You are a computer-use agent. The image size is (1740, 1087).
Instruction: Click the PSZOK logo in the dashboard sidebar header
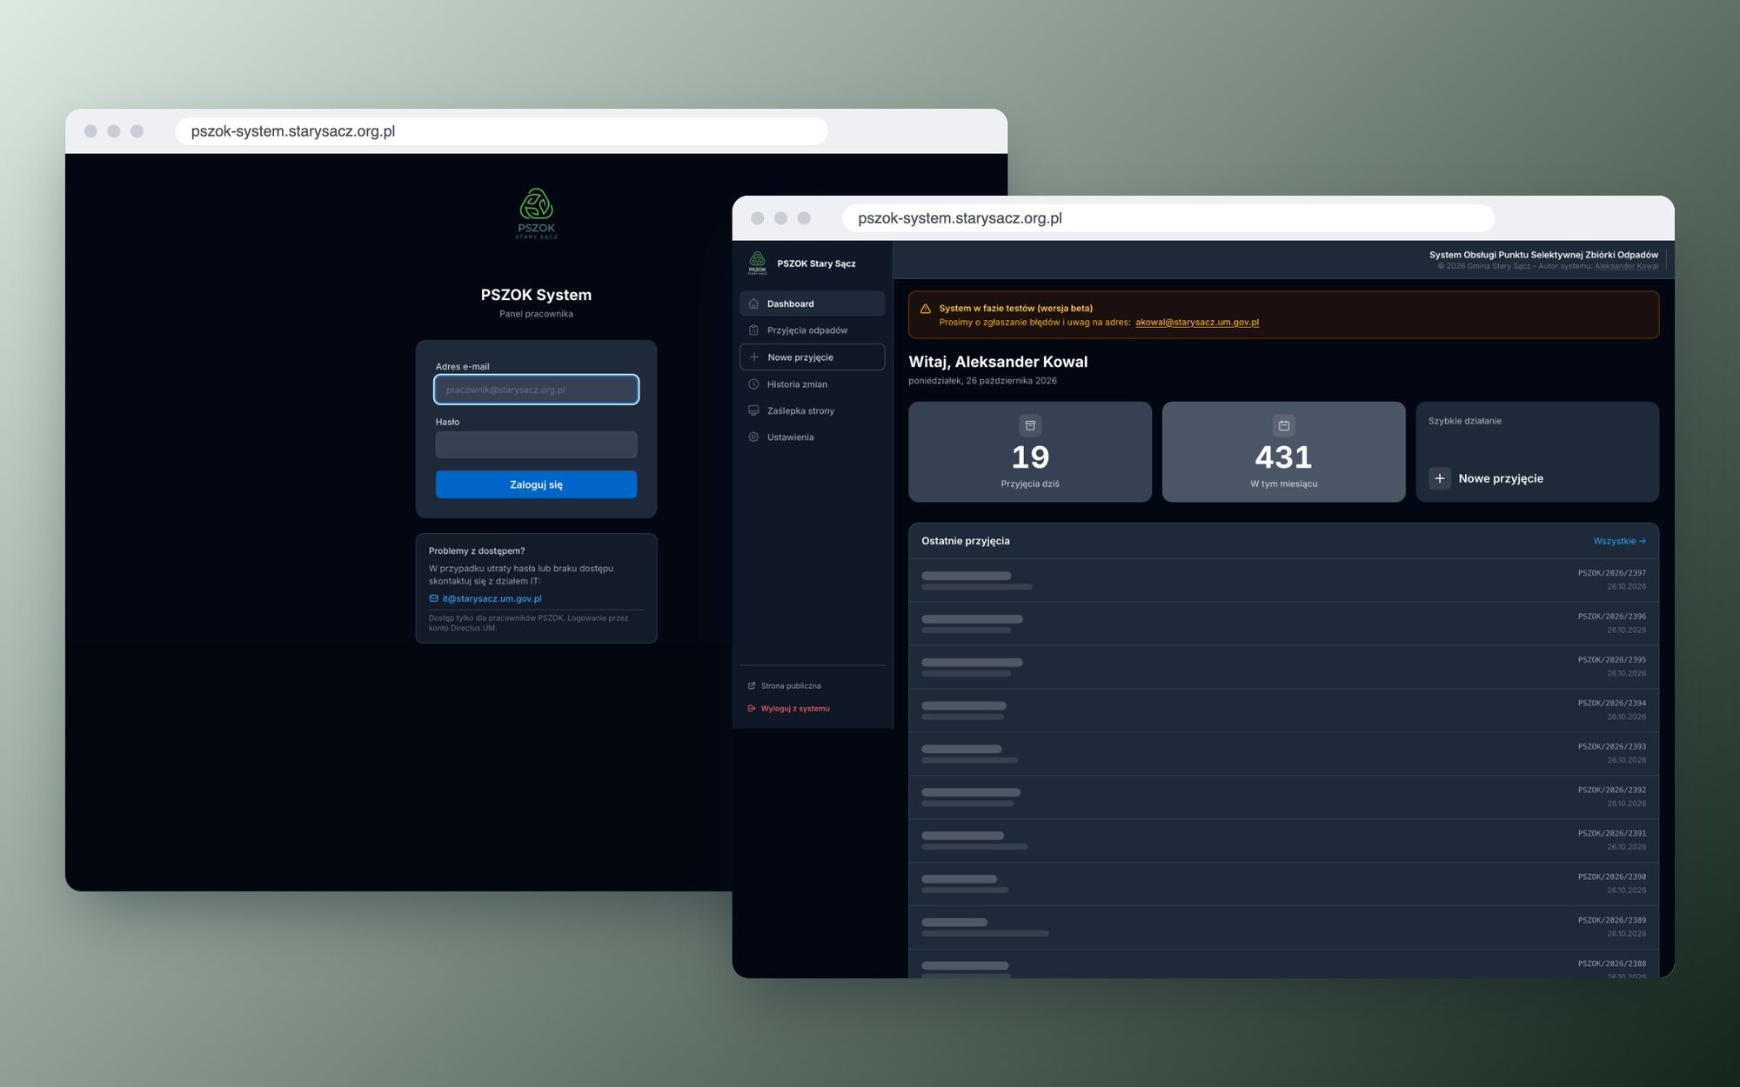(758, 263)
